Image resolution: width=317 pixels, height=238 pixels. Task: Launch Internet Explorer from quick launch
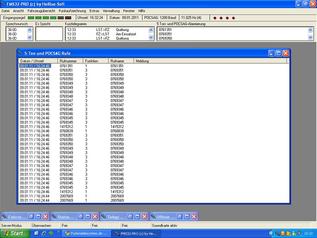click(x=44, y=233)
